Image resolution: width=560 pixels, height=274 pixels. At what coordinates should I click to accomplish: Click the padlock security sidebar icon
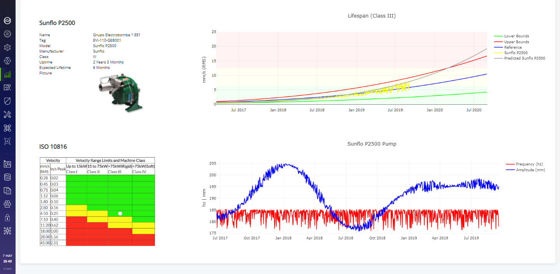(7, 217)
